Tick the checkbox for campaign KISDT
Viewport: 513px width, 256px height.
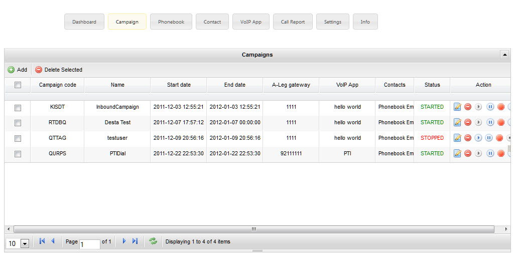[x=18, y=107]
